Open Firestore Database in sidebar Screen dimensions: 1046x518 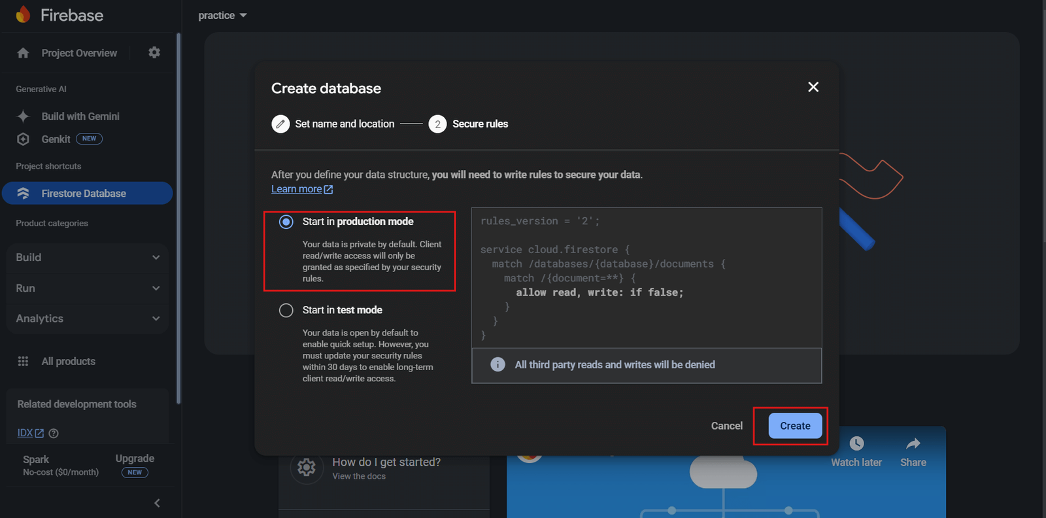(x=84, y=194)
